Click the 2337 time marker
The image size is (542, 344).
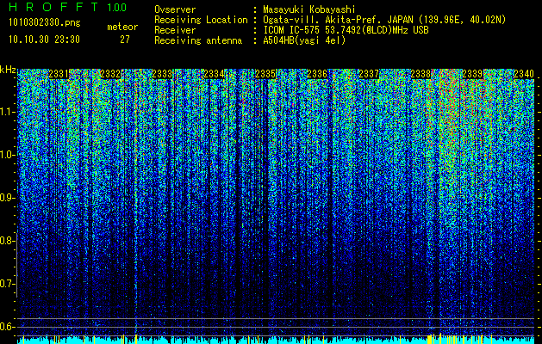(369, 74)
